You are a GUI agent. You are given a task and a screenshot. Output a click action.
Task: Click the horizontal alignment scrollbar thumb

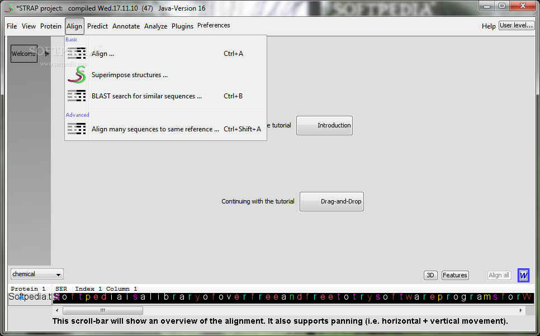(103, 310)
